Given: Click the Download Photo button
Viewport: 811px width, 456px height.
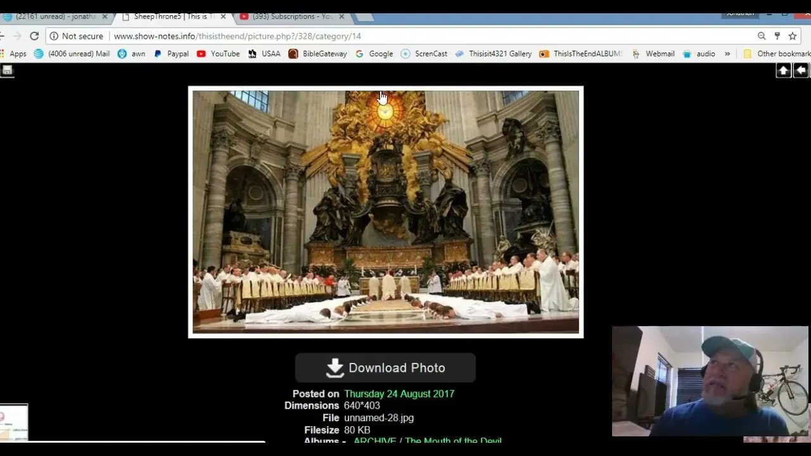Looking at the screenshot, I should (385, 368).
